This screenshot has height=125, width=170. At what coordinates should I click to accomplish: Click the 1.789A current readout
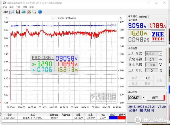click(157, 26)
